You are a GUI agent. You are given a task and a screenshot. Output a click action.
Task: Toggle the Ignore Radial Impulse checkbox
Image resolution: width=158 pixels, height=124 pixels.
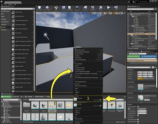(138, 119)
